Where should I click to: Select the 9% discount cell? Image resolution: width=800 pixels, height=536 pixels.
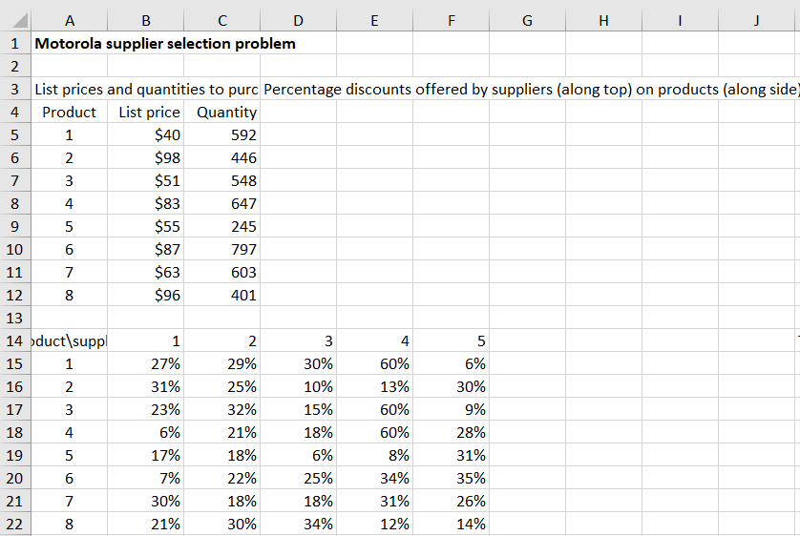tap(451, 410)
